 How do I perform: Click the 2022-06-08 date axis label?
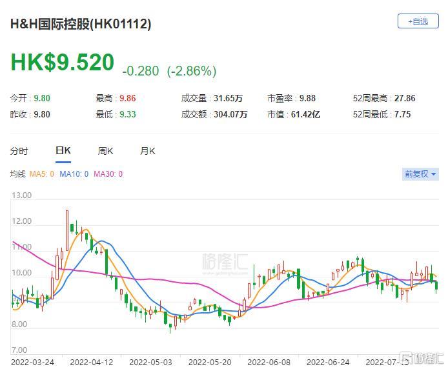(269, 362)
